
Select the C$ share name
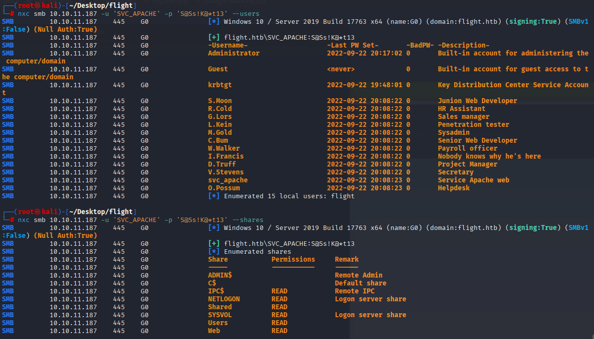tap(212, 283)
